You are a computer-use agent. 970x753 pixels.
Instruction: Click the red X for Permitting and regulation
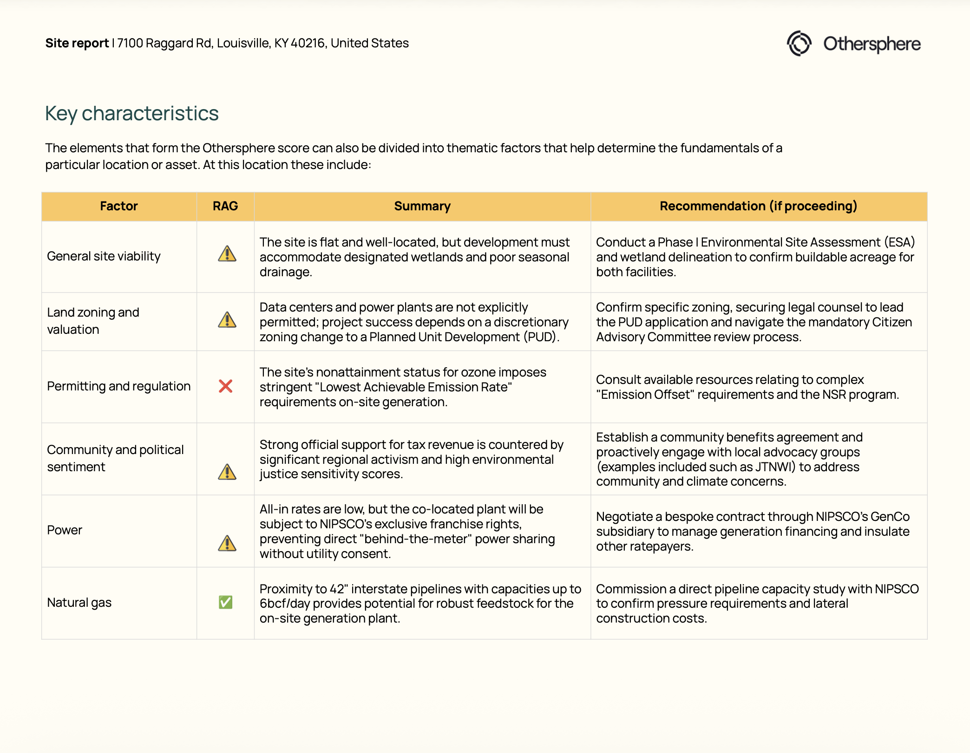pyautogui.click(x=225, y=386)
